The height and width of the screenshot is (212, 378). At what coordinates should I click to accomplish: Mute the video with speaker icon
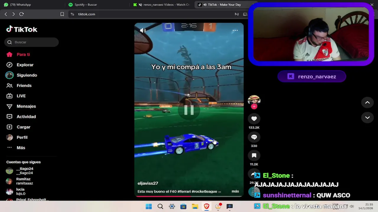[x=143, y=30]
